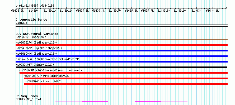Viewport: 235px width, 105px height.
Task: Click the 61439.2k ruler tick label
Action: pos(66,11)
